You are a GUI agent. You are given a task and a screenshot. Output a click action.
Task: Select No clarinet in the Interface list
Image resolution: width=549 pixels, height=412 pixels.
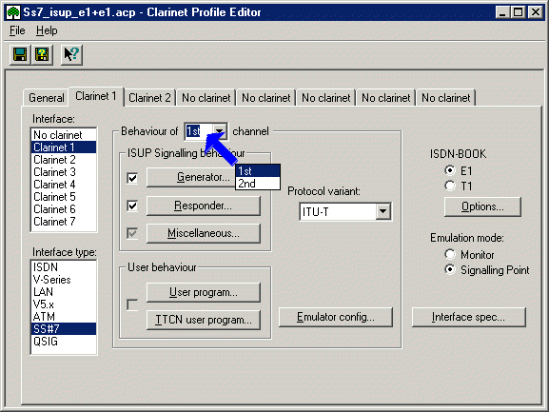64,135
